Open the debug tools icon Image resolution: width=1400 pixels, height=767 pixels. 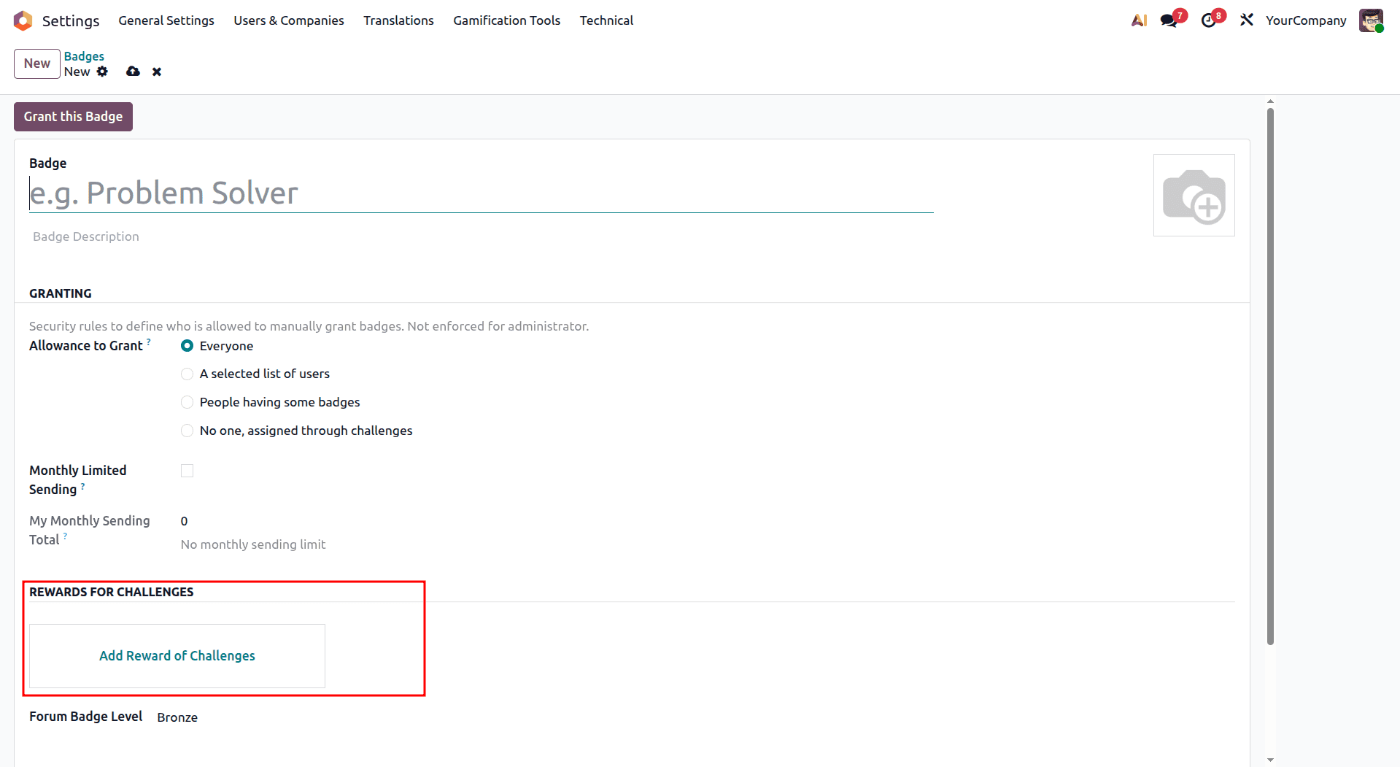pos(1247,20)
